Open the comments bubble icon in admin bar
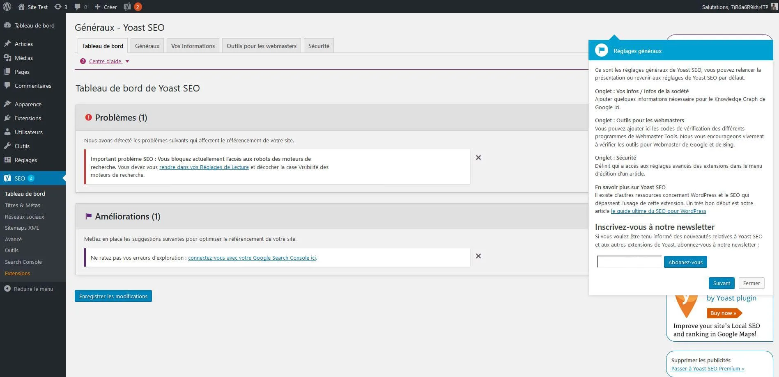Image resolution: width=779 pixels, height=377 pixels. (78, 7)
